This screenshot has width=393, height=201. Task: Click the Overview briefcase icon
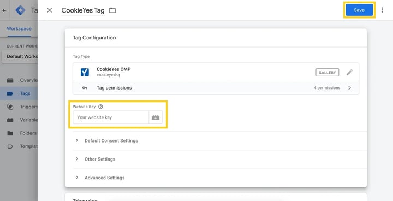coord(10,80)
